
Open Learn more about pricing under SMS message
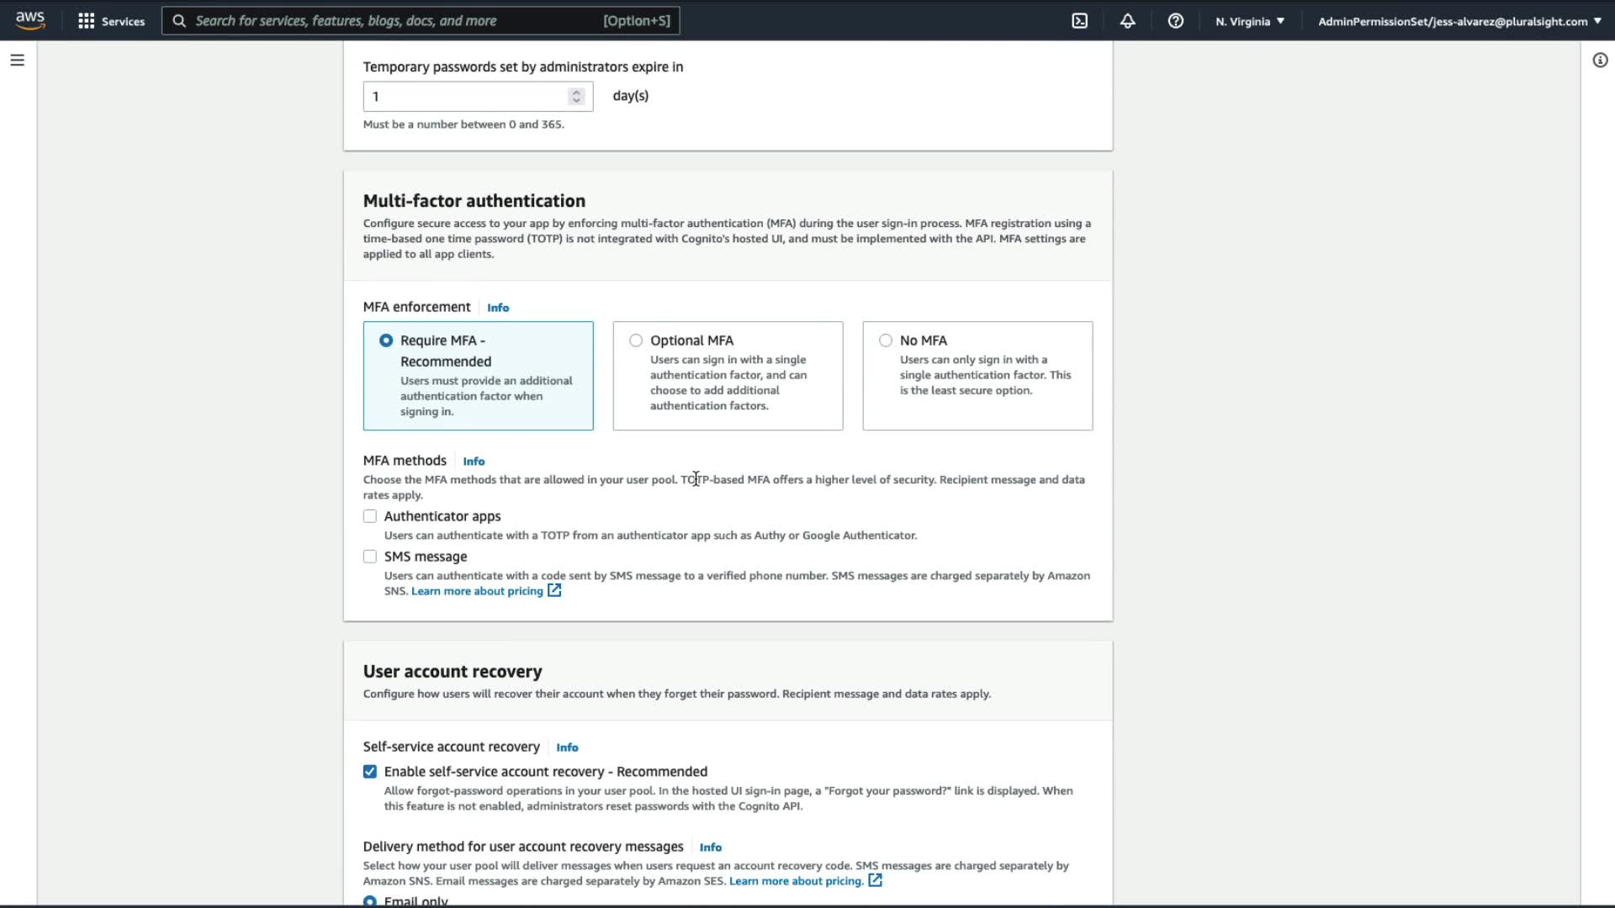(477, 591)
